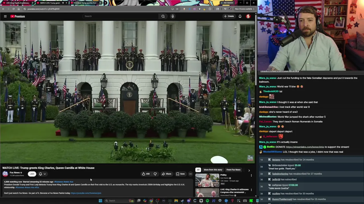Image resolution: width=364 pixels, height=204 pixels.
Task: Open a new Chrome tab
Action: 105,3
